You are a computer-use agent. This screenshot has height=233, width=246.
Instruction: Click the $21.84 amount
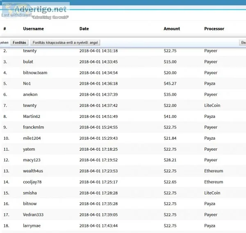point(170,138)
